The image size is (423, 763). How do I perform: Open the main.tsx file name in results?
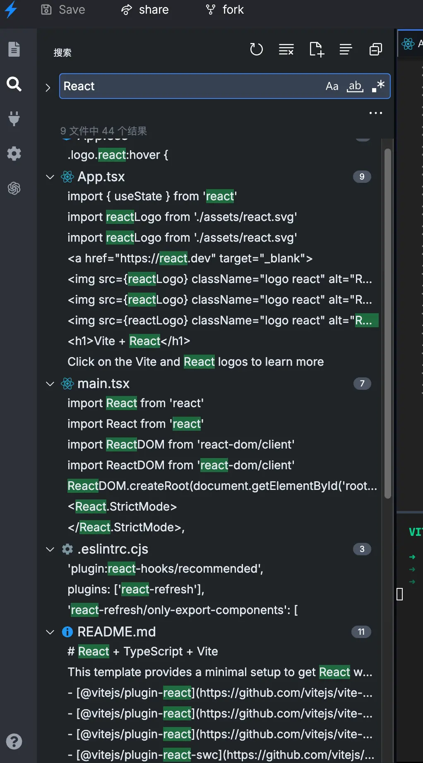tap(103, 384)
